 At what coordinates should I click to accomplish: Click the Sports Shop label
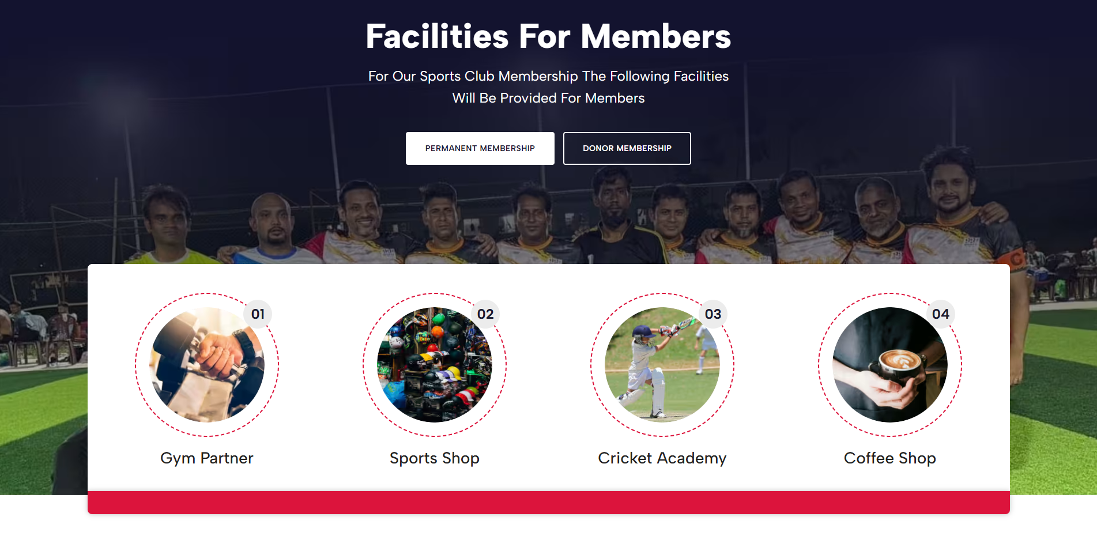(x=434, y=458)
